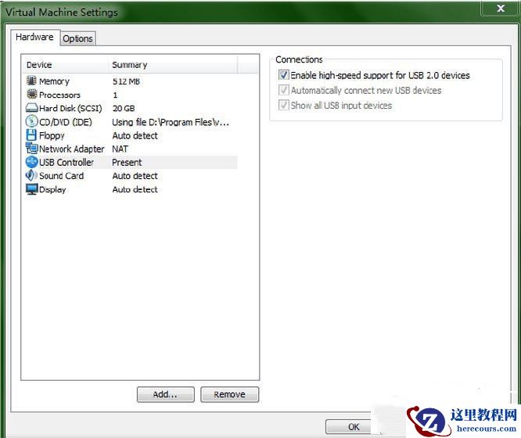Screen dimensions: 521x438
Task: Open the Options tab
Action: click(x=77, y=38)
